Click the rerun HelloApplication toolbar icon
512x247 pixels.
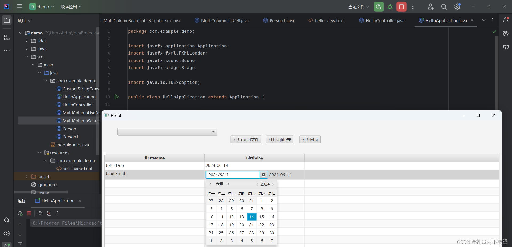coord(379,7)
